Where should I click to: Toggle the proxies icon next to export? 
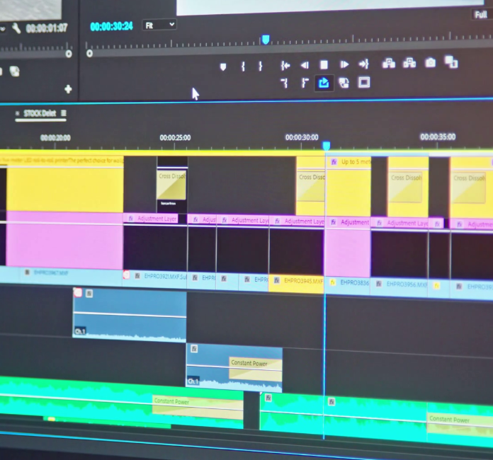(x=344, y=83)
